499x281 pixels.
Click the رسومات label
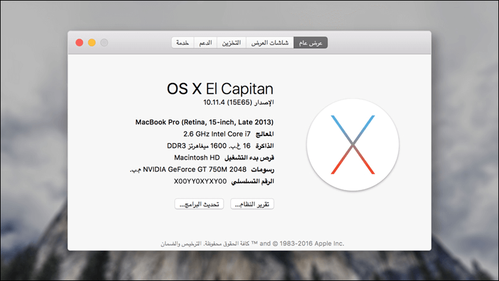coord(263,169)
